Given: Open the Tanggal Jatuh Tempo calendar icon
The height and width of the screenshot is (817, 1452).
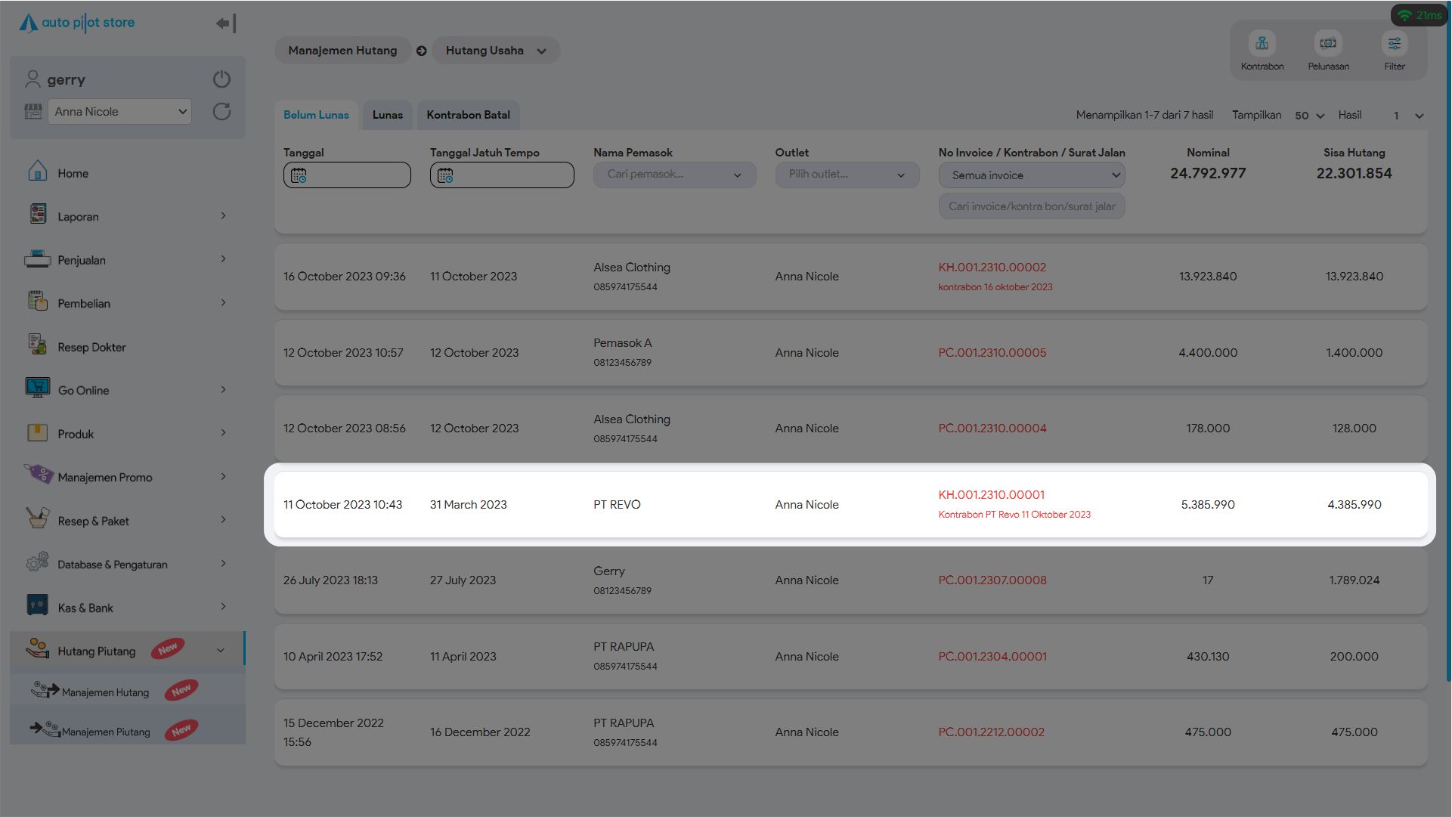Looking at the screenshot, I should click(x=446, y=175).
